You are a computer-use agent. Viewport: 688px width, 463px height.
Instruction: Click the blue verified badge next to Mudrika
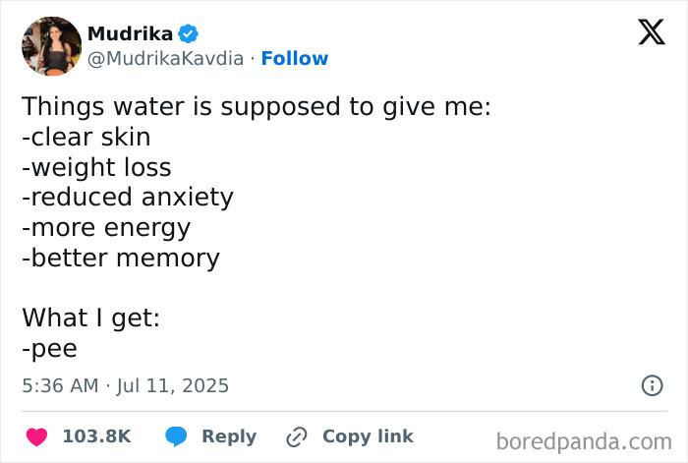[x=189, y=33]
